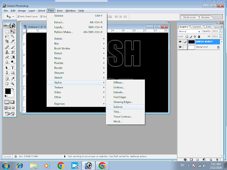Select the Type tool

13,68
